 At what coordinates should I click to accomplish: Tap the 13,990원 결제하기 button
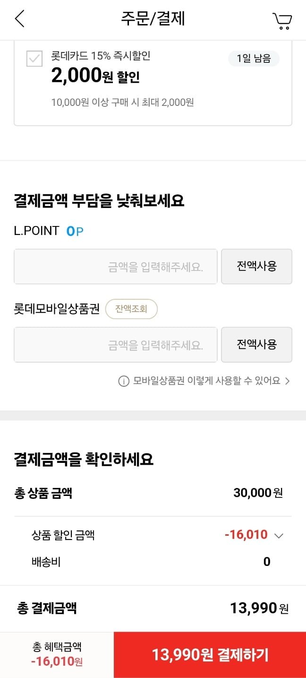210,655
